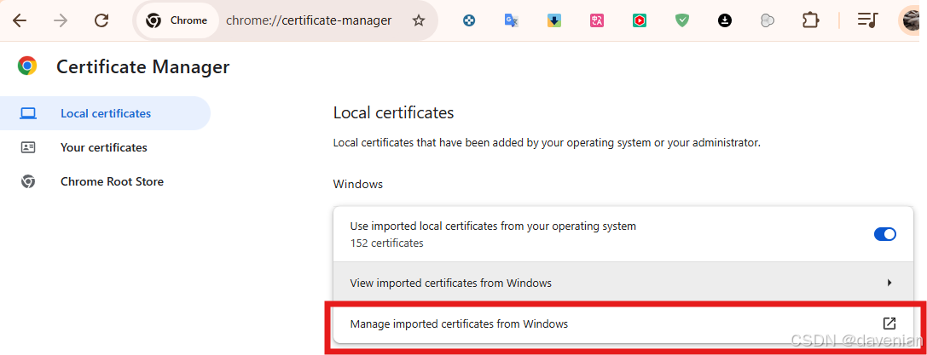927x355 pixels.
Task: Select the Local certificates tab
Action: pyautogui.click(x=105, y=113)
